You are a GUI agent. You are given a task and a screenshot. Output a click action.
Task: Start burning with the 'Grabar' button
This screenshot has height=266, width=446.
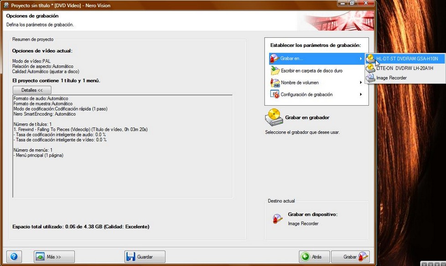[x=350, y=256]
